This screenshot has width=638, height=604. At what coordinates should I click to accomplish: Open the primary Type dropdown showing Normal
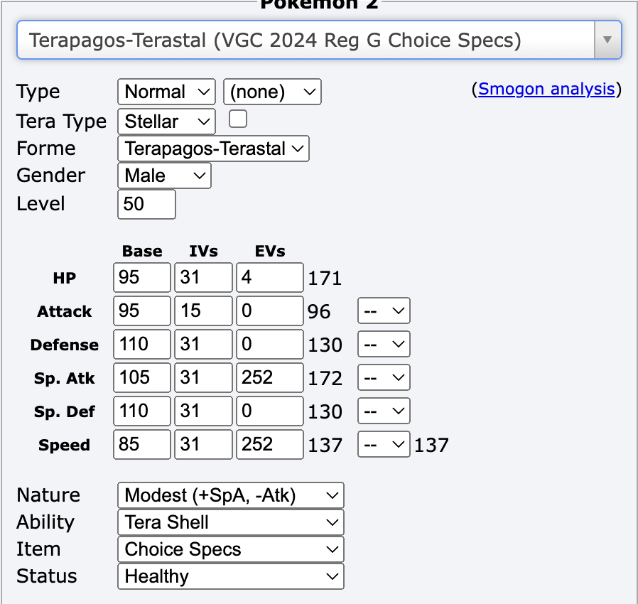point(166,92)
